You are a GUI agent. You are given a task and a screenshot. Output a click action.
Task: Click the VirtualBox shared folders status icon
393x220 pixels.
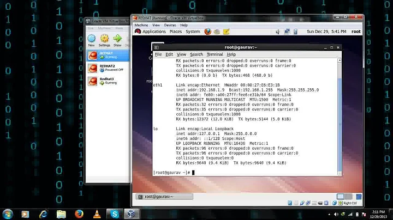click(314, 203)
